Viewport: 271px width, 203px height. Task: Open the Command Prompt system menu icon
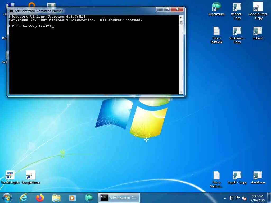click(x=11, y=11)
